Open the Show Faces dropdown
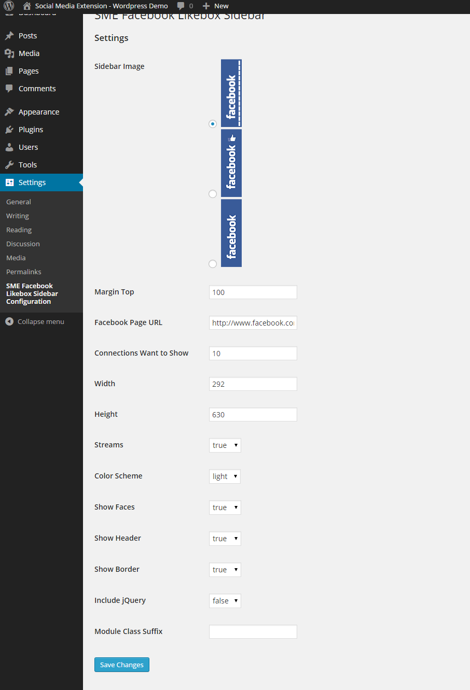 coord(225,508)
